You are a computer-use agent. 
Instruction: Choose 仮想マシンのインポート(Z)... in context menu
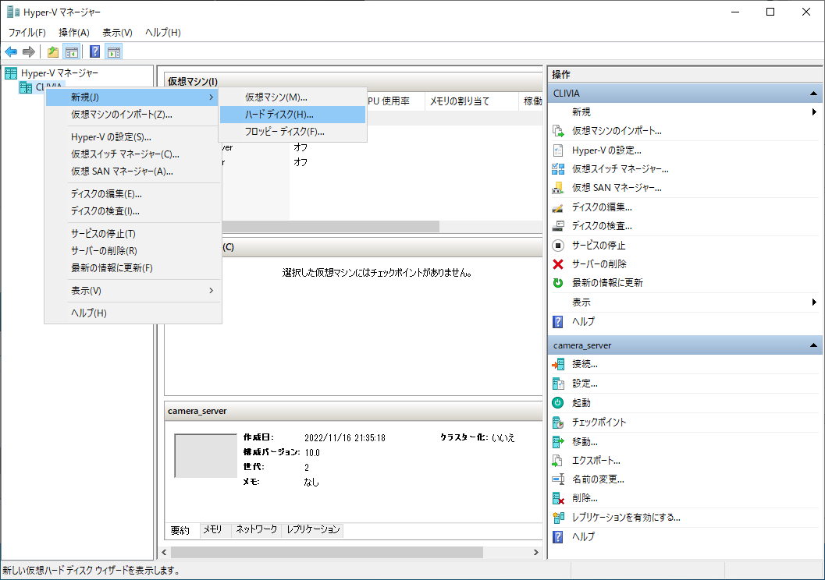[133, 115]
